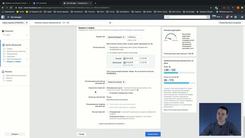Click the info icon next to Когда вы платите
Viewport: 245px width, 138px height.
tap(104, 97)
